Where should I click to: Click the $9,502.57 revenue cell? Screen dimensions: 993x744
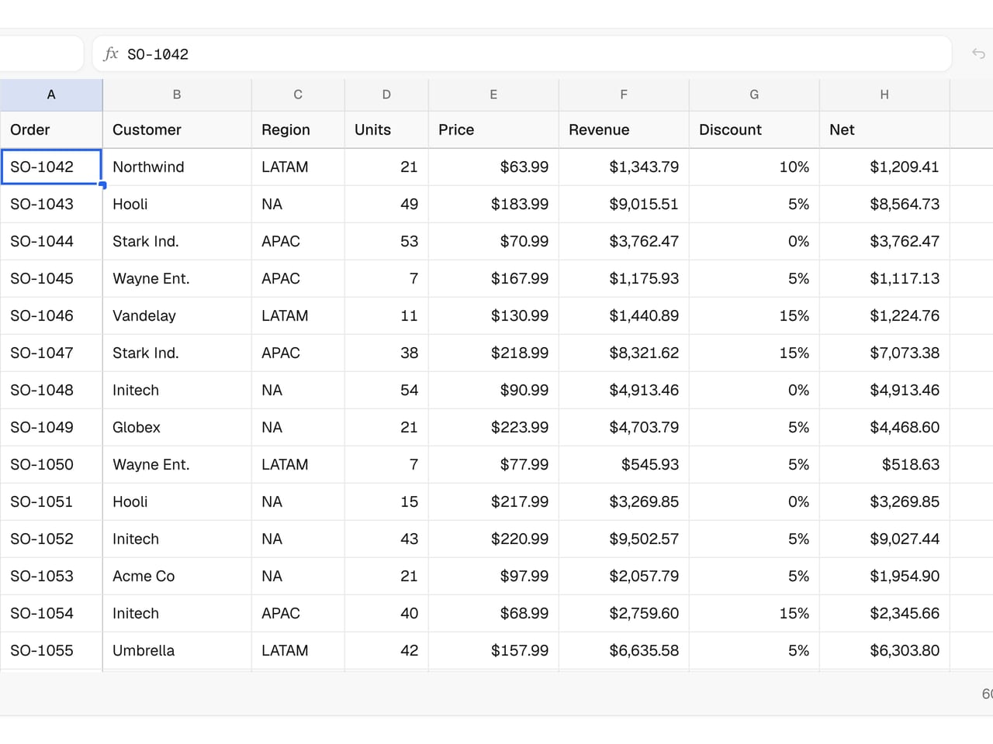(624, 539)
